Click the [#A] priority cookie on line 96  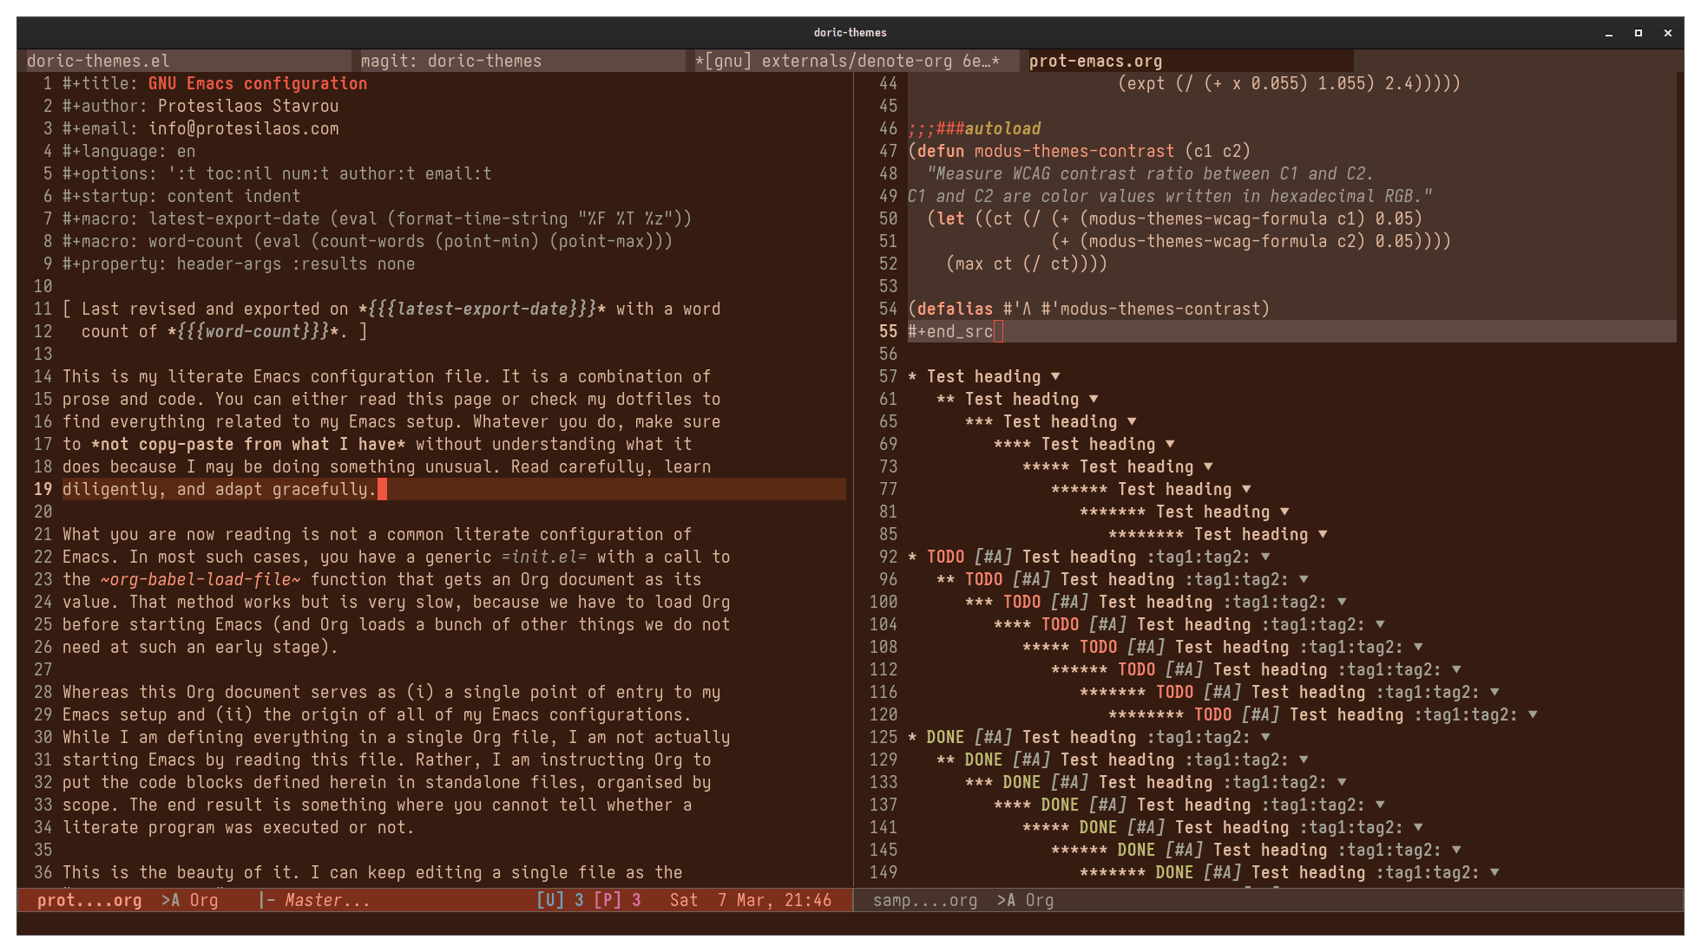point(1031,579)
